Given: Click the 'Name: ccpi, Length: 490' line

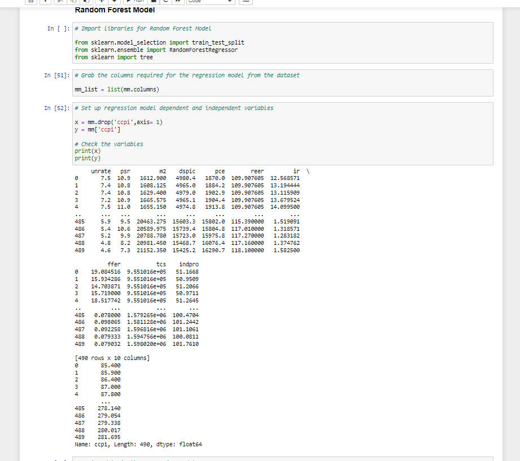Looking at the screenshot, I should [138, 445].
